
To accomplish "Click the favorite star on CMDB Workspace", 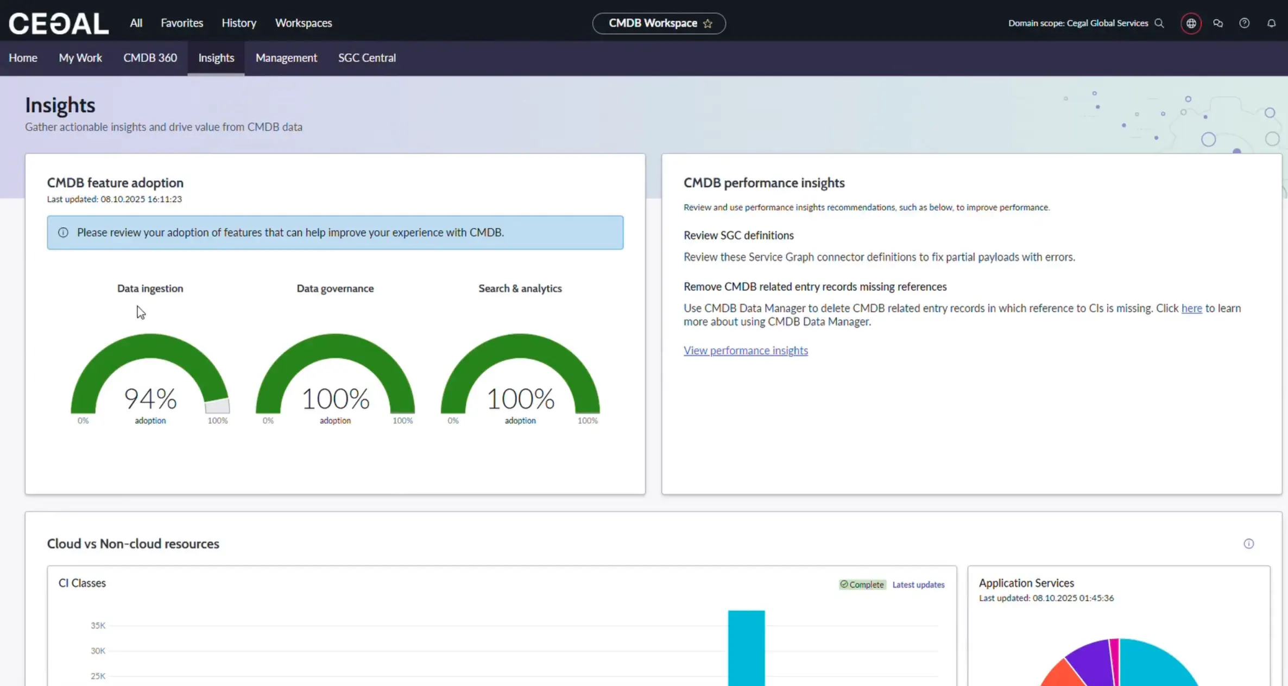I will click(x=708, y=23).
